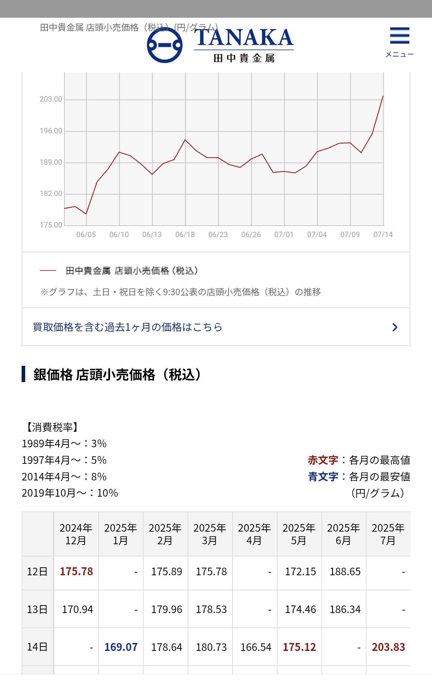Select the 2025年4月 column header
This screenshot has width=432, height=692.
click(255, 534)
